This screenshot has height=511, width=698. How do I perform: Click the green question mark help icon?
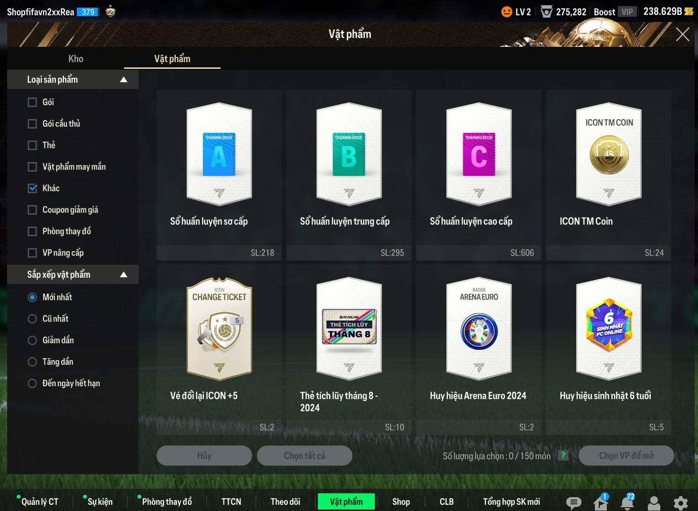tap(563, 456)
